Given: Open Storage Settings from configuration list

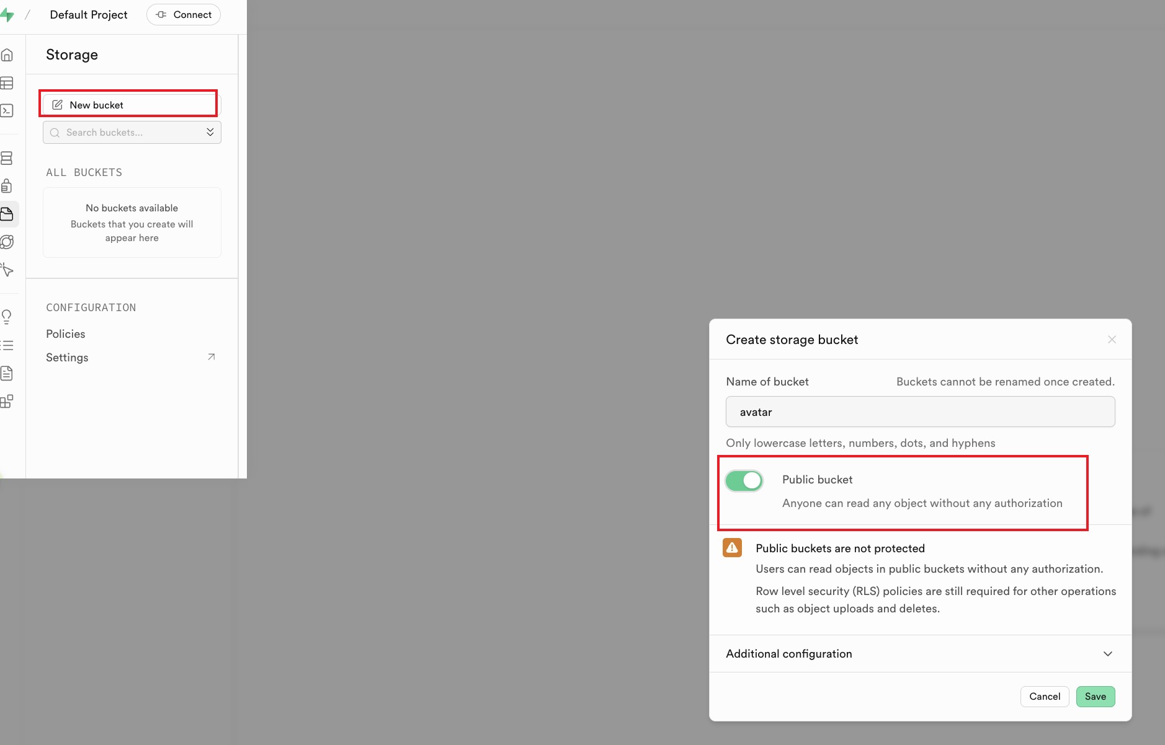Looking at the screenshot, I should [68, 358].
